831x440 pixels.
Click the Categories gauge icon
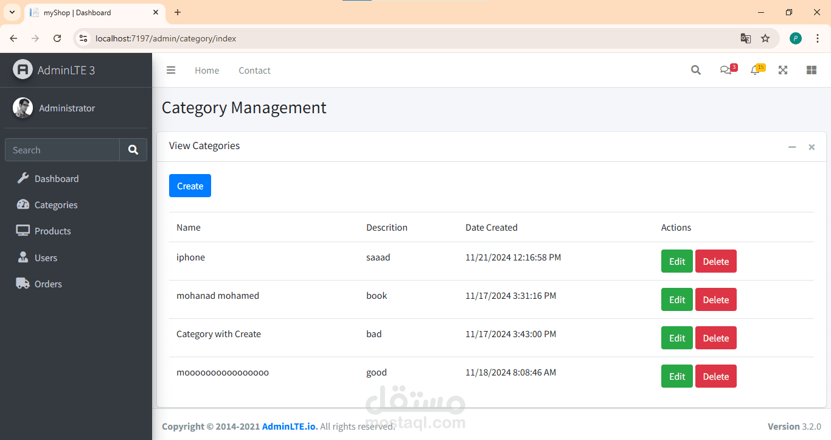[23, 204]
